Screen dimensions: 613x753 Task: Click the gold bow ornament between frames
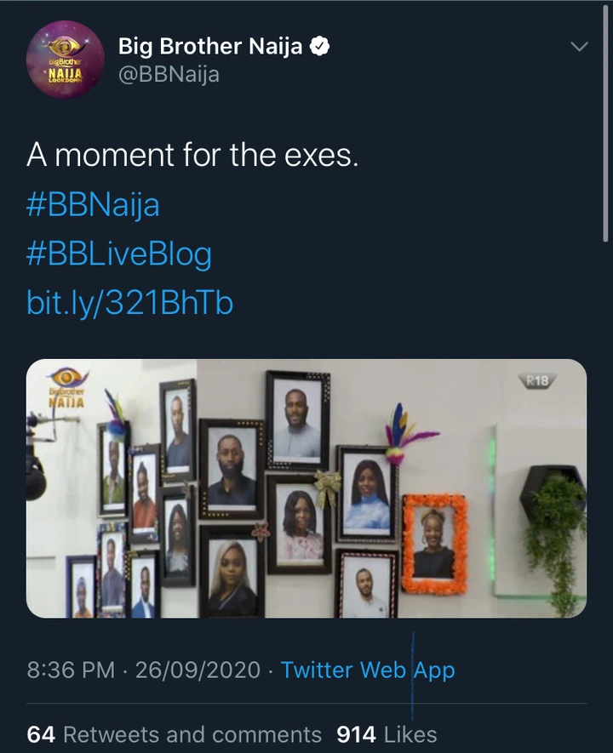click(326, 488)
